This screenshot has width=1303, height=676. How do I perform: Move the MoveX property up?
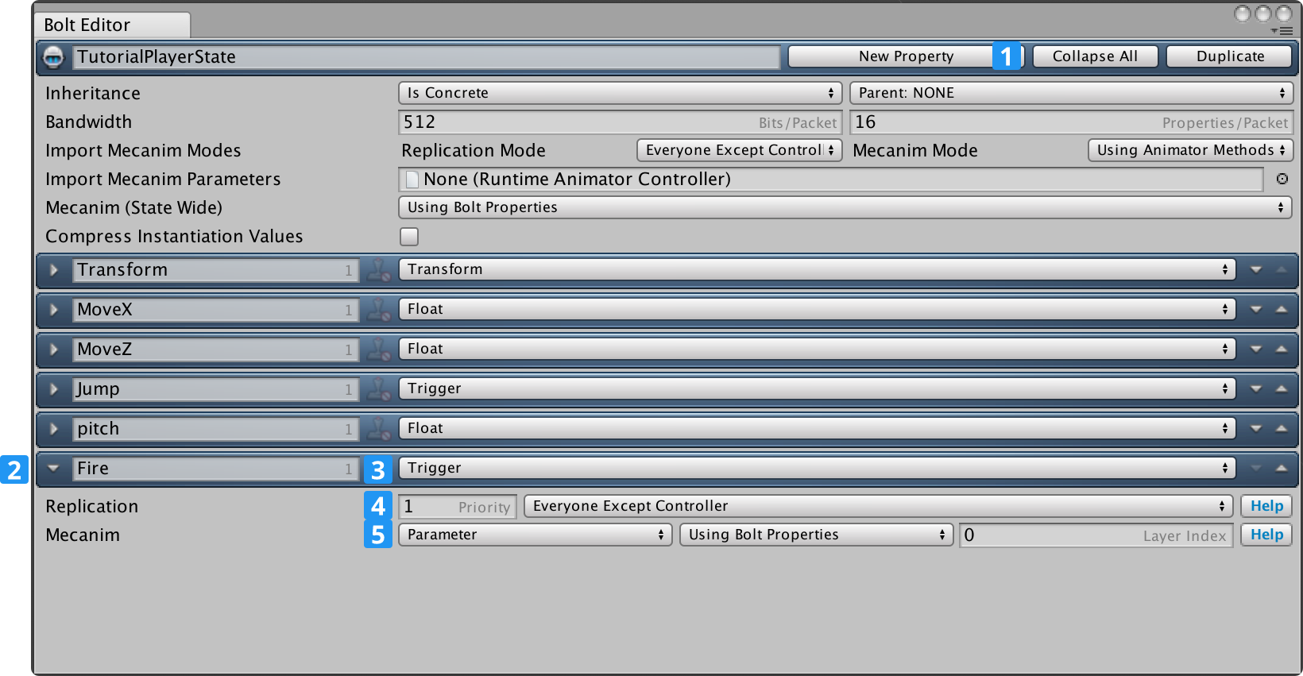[x=1282, y=310]
